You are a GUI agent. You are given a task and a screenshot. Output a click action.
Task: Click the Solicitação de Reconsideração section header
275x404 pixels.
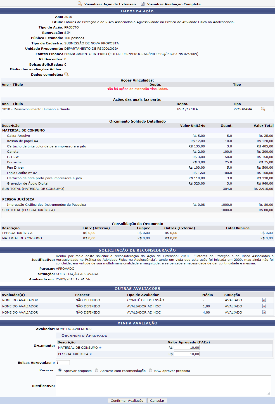coord(137,250)
